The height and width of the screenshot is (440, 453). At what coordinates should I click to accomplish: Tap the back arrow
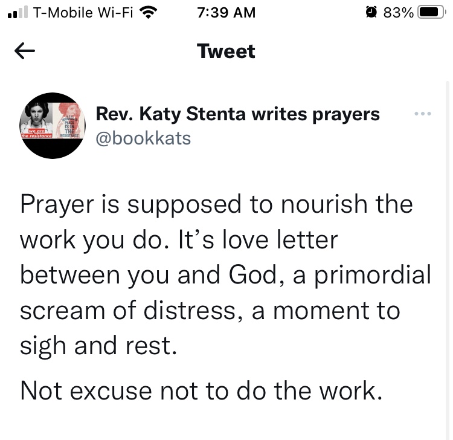coord(25,52)
